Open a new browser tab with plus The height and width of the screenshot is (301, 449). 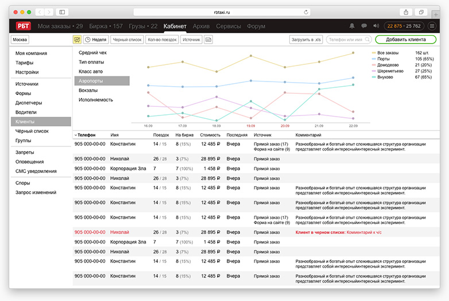(436, 14)
